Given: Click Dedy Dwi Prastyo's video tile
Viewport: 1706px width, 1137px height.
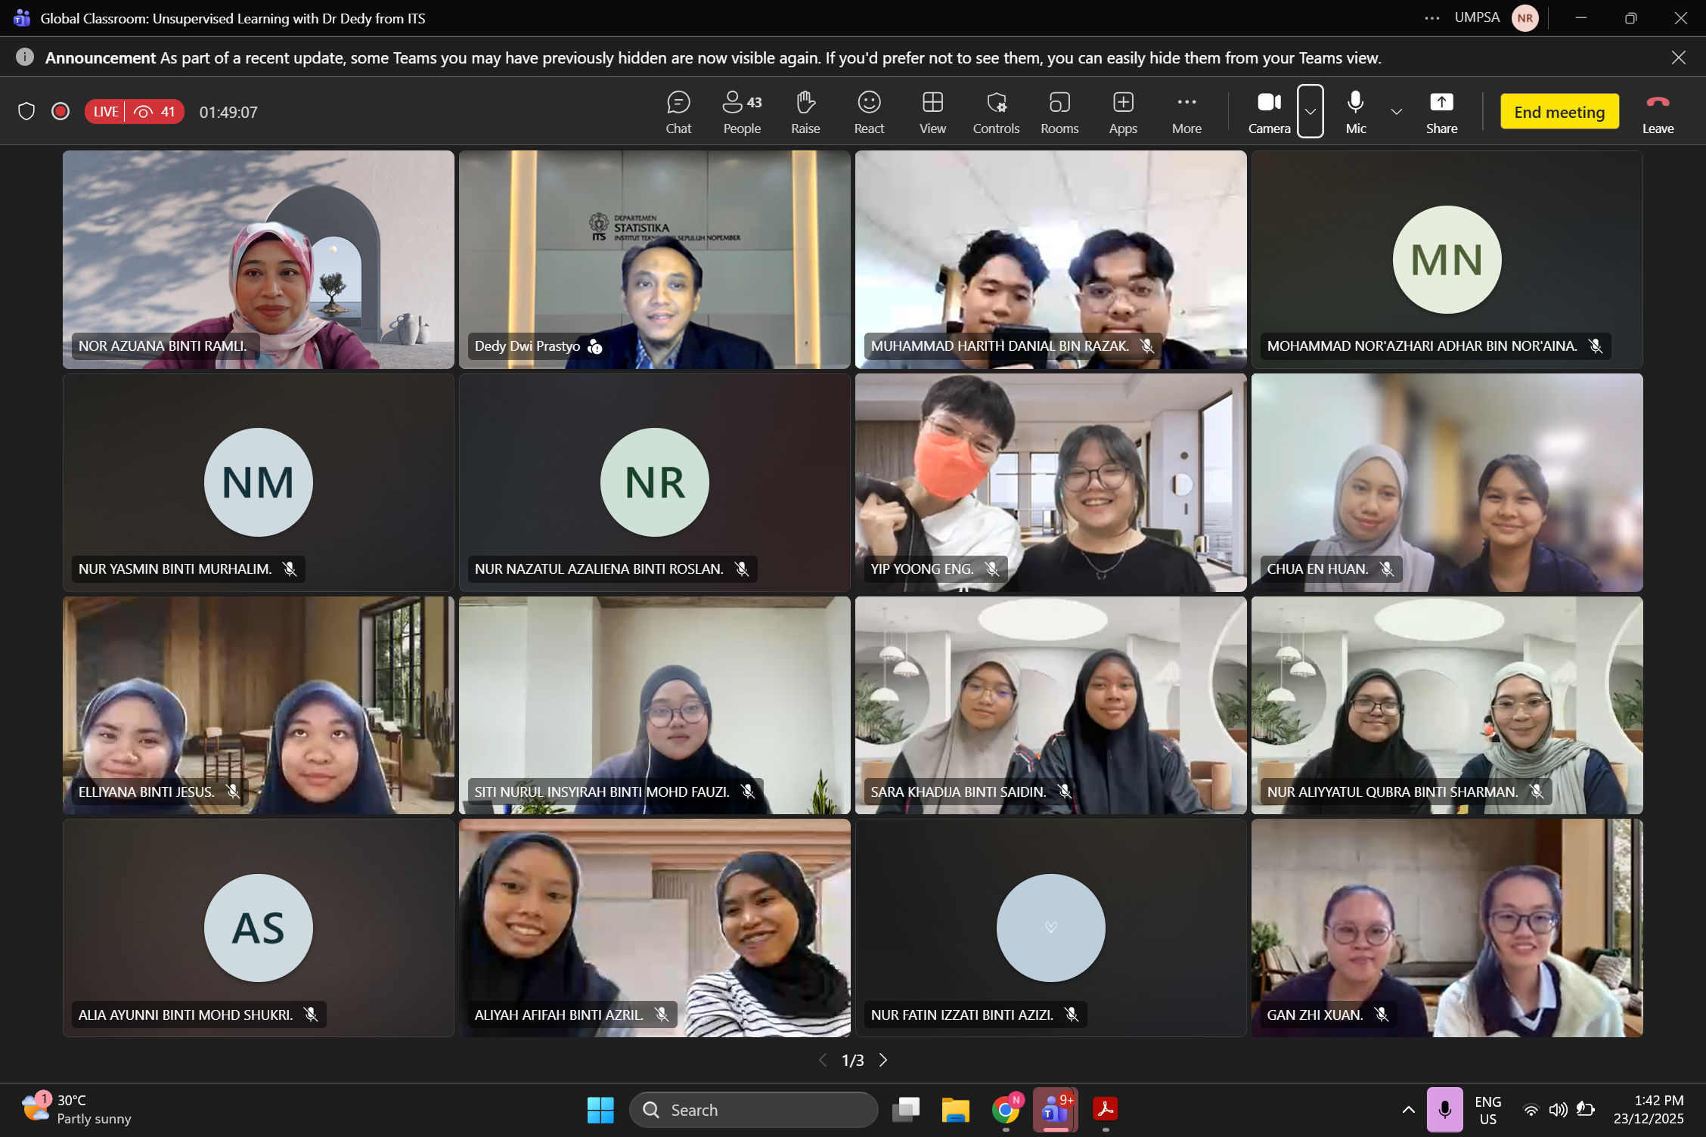Looking at the screenshot, I should [x=654, y=259].
